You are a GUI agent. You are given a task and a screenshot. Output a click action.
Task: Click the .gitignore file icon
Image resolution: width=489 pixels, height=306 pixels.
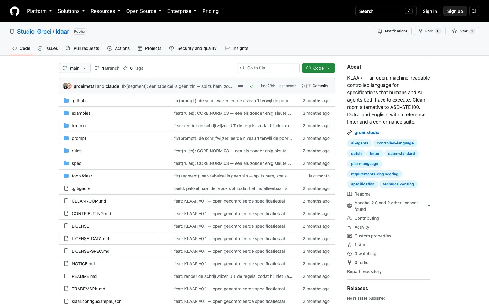(x=66, y=188)
